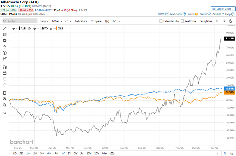The width and height of the screenshot is (236, 156).
Task: Expand trend line tool options arrow
Action: pos(8,29)
